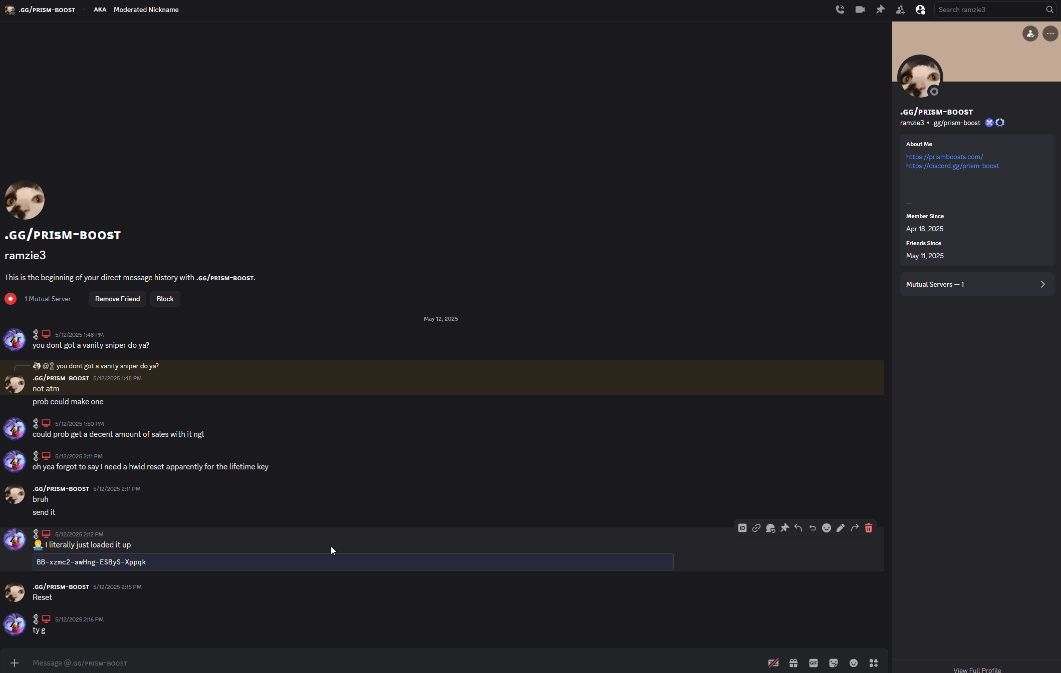
Task: Delete the hovered message
Action: tap(869, 528)
